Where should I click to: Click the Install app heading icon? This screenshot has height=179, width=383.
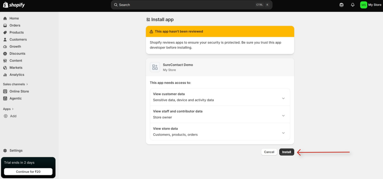pos(148,19)
